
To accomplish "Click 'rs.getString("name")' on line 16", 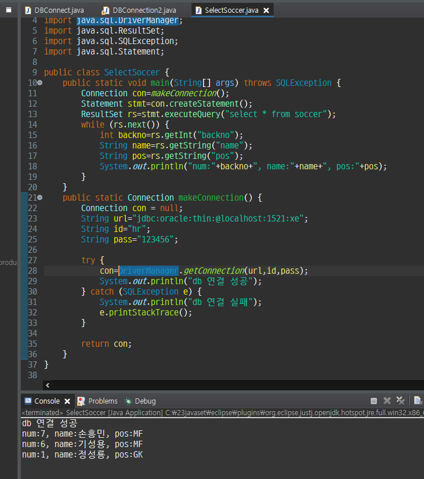I will tap(202, 146).
